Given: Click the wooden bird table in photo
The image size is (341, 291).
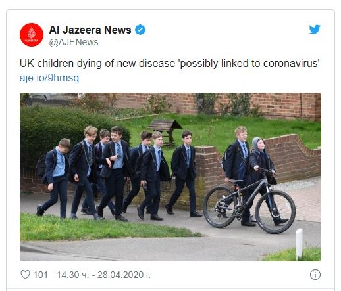Looking at the screenshot, I should pyautogui.click(x=166, y=131).
